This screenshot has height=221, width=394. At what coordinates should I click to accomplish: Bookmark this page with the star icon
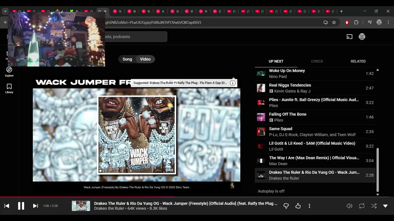click(334, 22)
